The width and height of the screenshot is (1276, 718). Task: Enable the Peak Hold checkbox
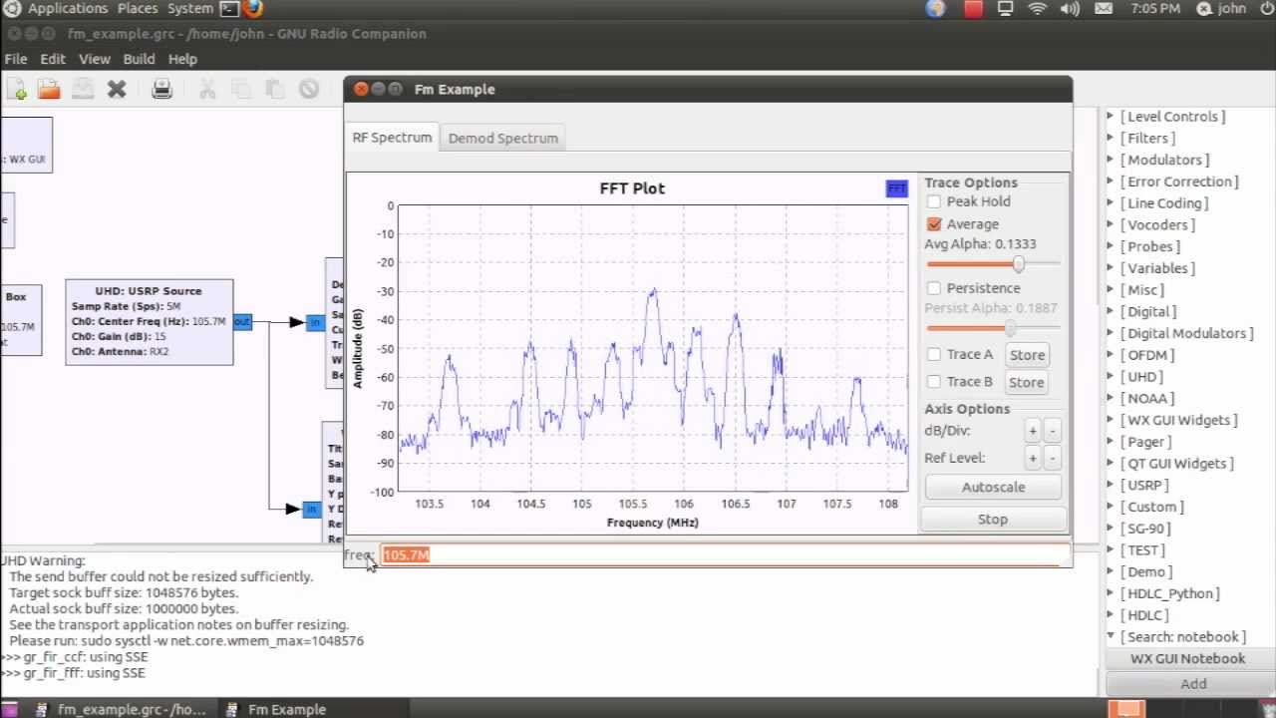click(933, 201)
